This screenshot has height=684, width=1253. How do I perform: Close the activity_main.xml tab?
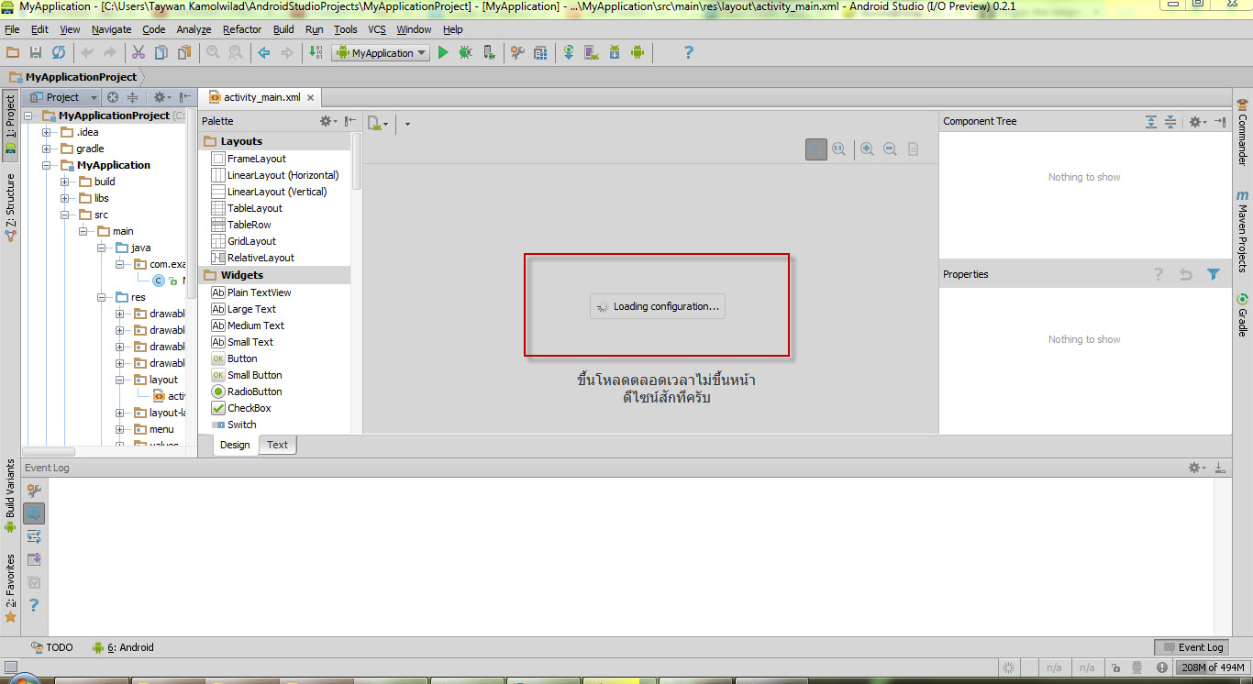pyautogui.click(x=310, y=97)
